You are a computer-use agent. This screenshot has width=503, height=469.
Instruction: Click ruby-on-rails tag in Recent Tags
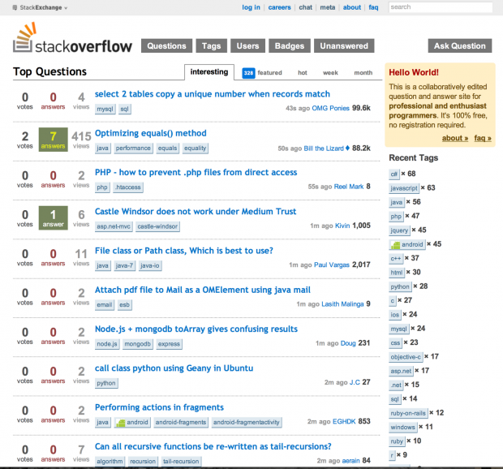[408, 413]
